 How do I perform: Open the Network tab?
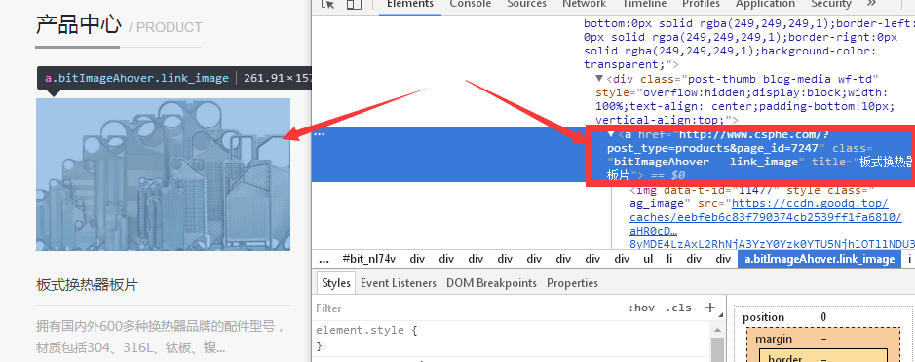[x=584, y=4]
